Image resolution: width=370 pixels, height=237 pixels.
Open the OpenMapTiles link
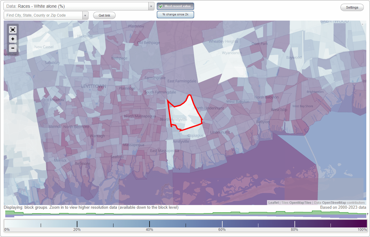pos(300,203)
